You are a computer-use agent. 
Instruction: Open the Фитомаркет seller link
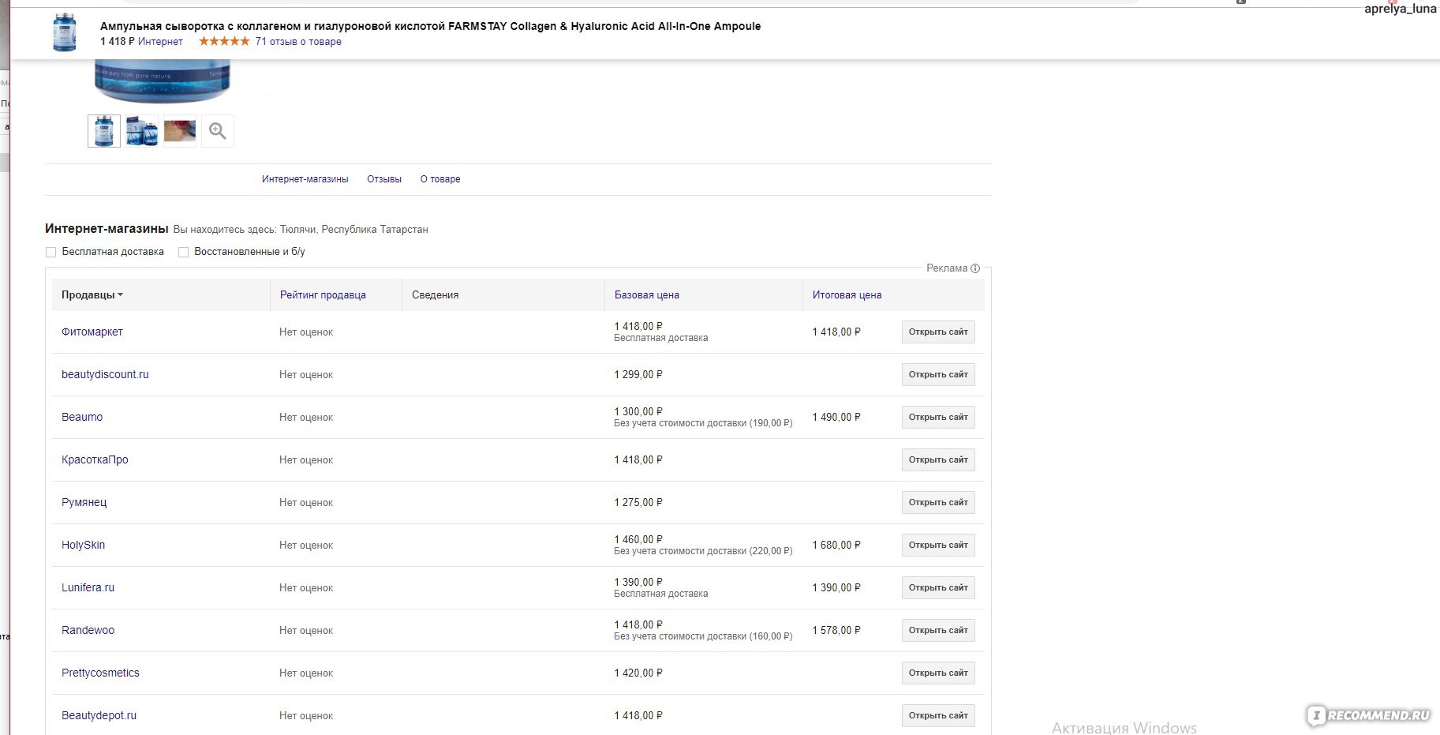pyautogui.click(x=92, y=332)
